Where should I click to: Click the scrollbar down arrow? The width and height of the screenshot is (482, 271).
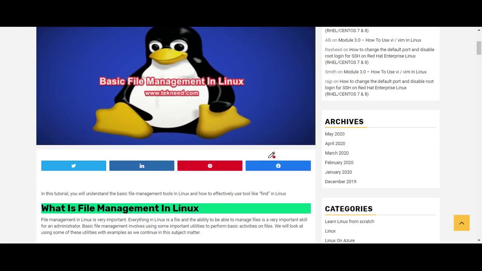(x=479, y=240)
